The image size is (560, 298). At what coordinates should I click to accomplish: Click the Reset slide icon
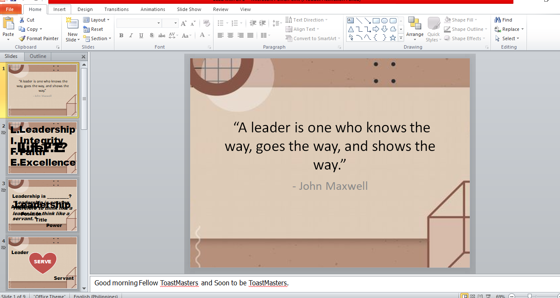86,29
